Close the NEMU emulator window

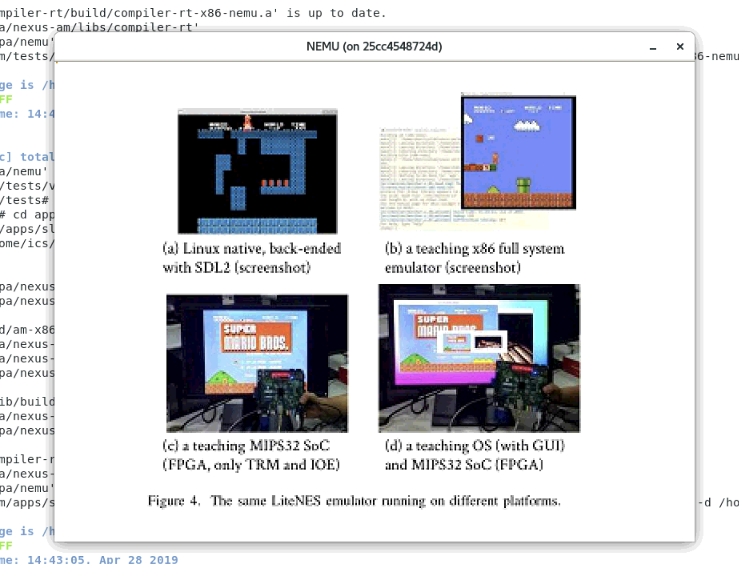pyautogui.click(x=680, y=46)
